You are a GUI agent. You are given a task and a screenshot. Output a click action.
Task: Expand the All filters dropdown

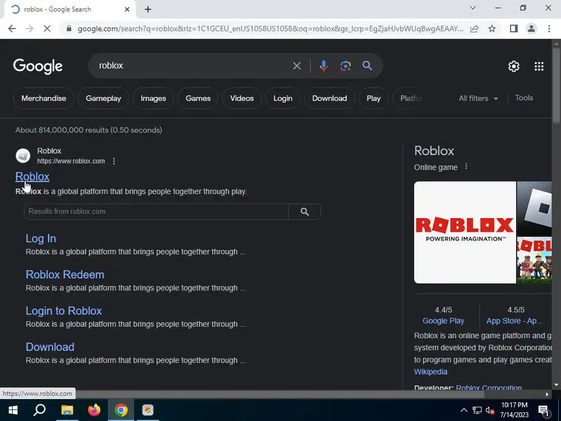(478, 98)
